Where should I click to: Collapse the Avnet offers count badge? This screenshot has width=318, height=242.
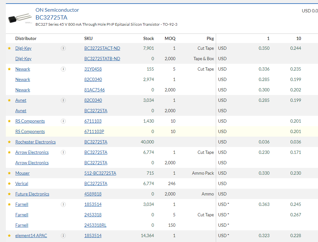63,100
